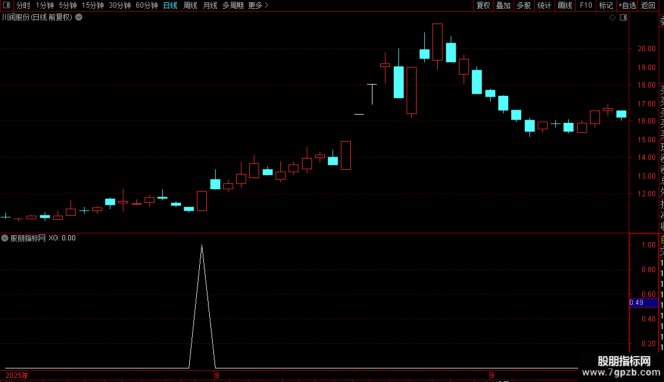Click the 20.00 price axis label

pos(646,49)
